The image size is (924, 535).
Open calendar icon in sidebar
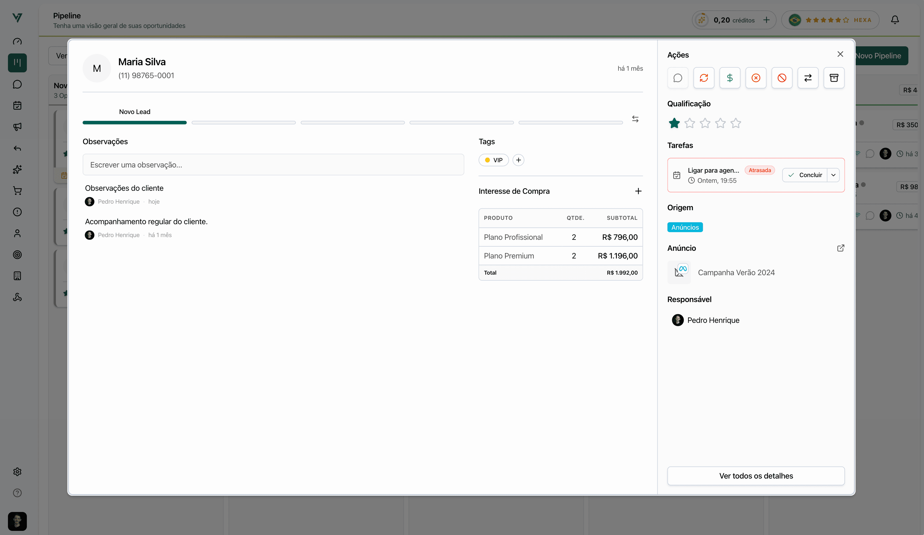tap(17, 106)
